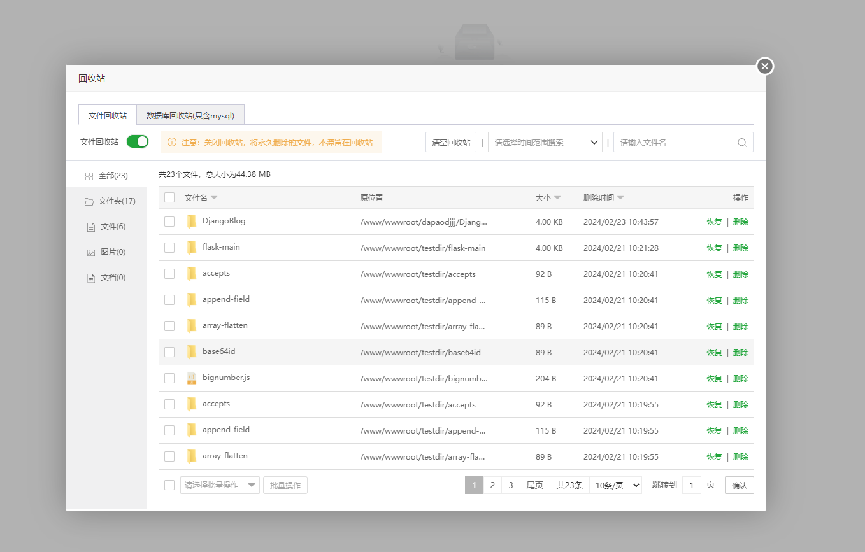Sort by 大小 column arrow

557,198
